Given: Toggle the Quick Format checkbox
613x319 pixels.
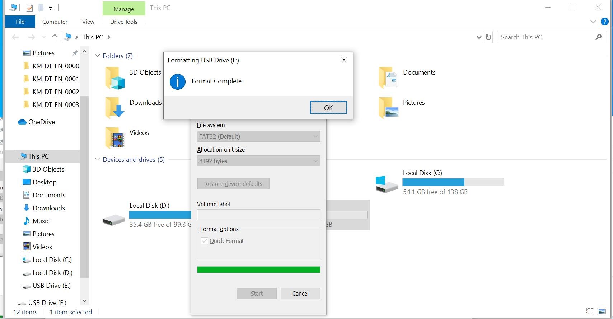Looking at the screenshot, I should (205, 241).
